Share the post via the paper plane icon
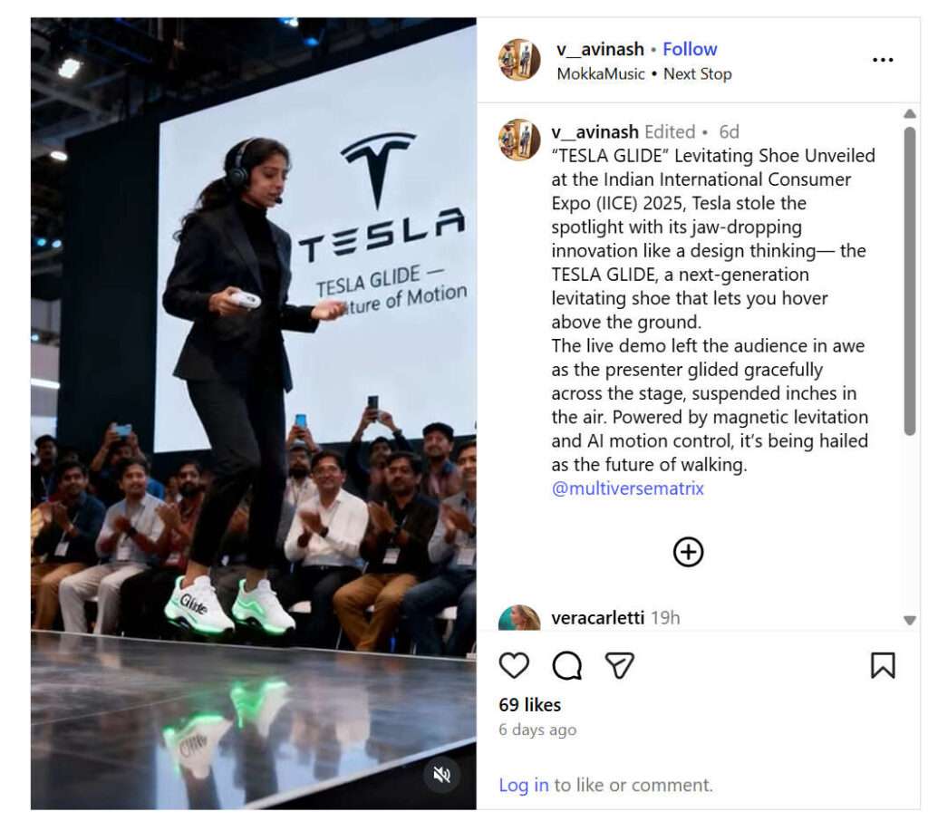Screen dimensions: 928x831 (x=620, y=665)
